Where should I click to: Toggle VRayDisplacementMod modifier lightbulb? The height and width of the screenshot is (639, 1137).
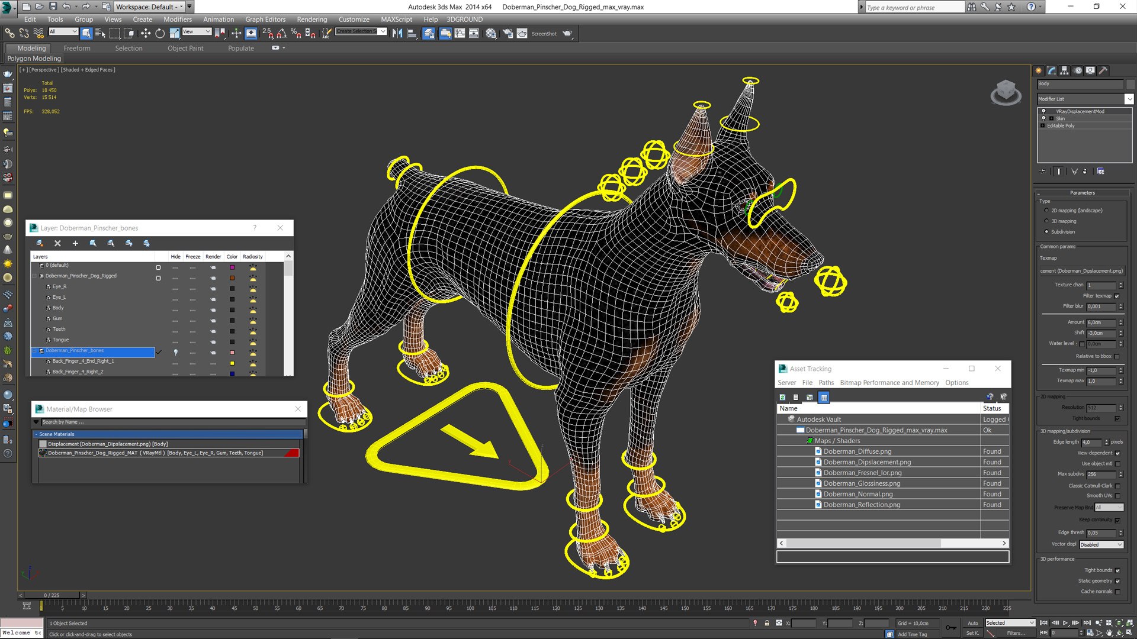[x=1043, y=111]
